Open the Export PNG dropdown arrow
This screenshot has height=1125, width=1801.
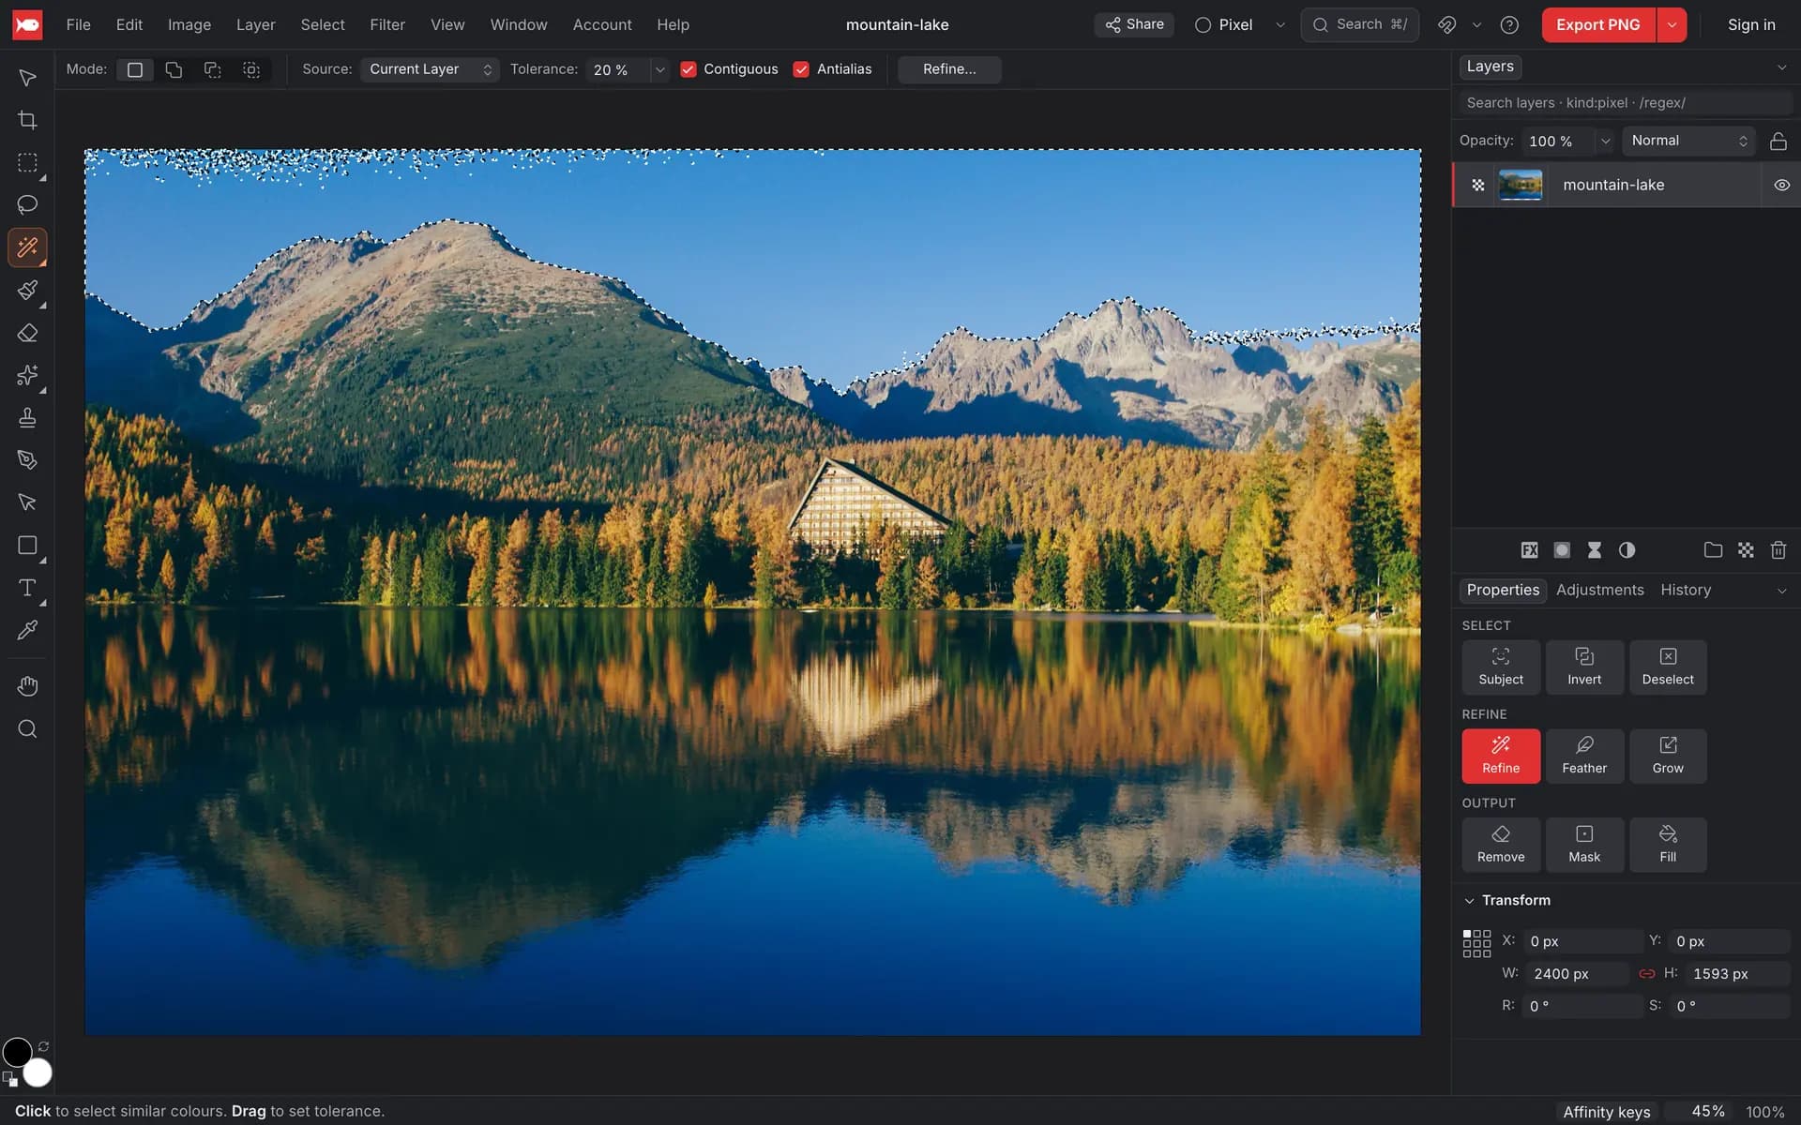pyautogui.click(x=1672, y=25)
